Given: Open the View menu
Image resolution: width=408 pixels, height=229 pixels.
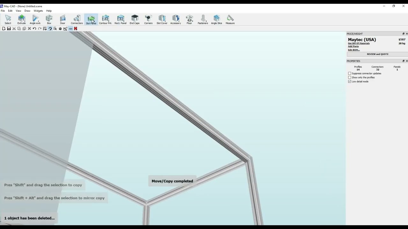Looking at the screenshot, I should tap(18, 11).
